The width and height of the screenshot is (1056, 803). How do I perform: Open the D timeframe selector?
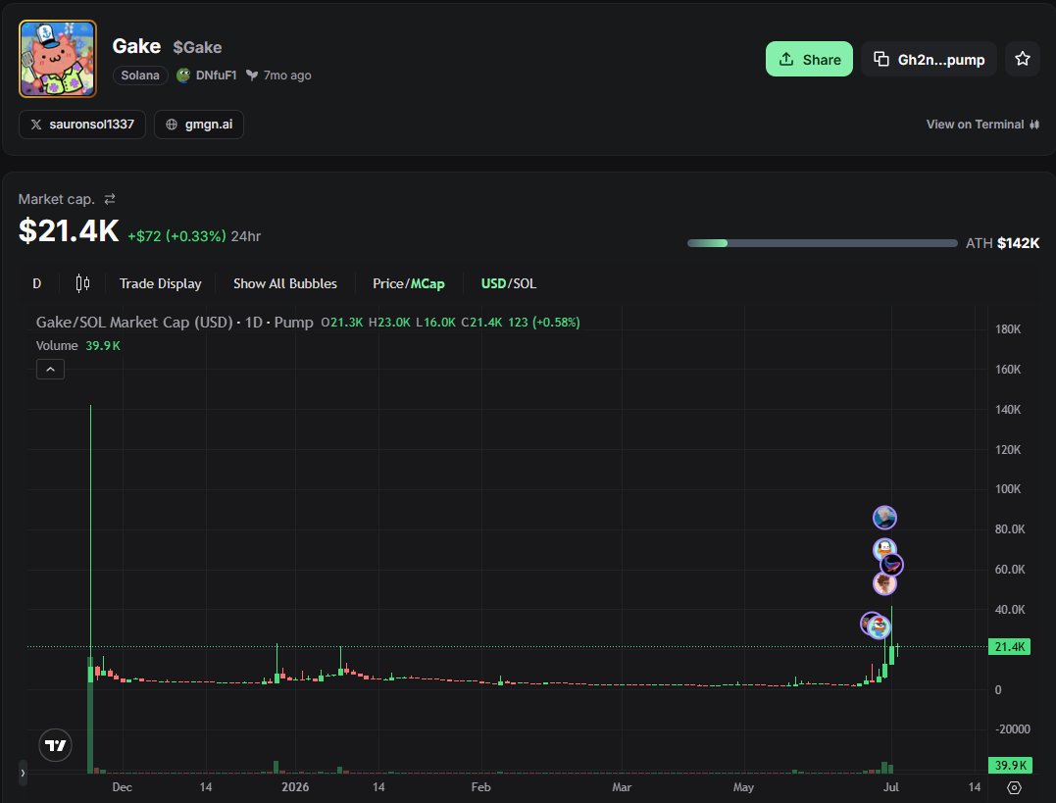[x=37, y=283]
